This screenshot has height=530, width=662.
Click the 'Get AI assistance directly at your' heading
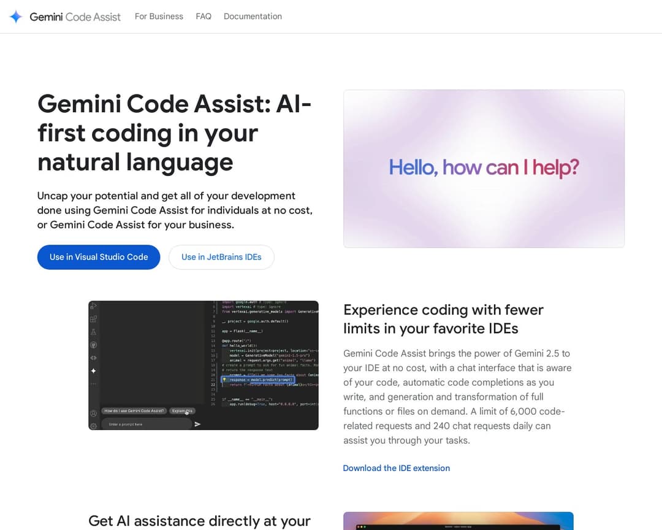coord(199,521)
